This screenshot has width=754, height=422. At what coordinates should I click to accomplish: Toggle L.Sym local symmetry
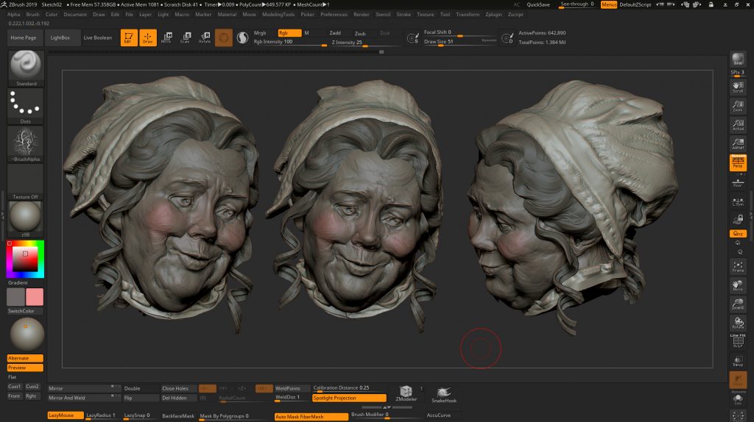[x=738, y=201]
